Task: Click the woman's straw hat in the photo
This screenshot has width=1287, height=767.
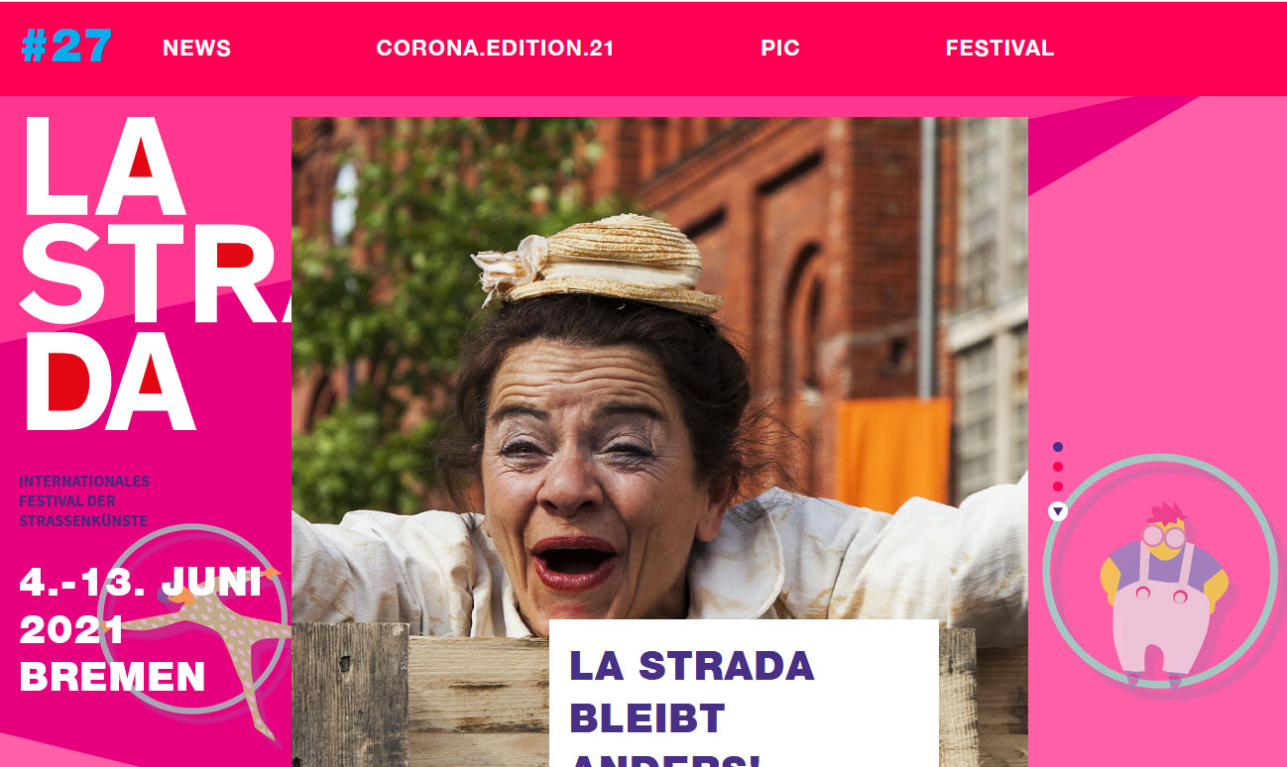Action: [x=598, y=263]
